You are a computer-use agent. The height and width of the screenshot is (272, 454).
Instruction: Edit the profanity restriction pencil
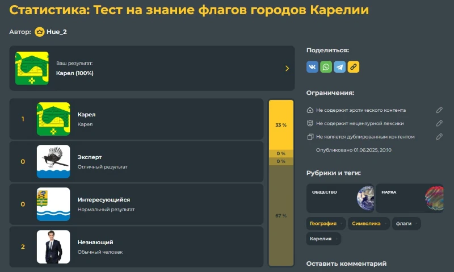[x=439, y=123]
